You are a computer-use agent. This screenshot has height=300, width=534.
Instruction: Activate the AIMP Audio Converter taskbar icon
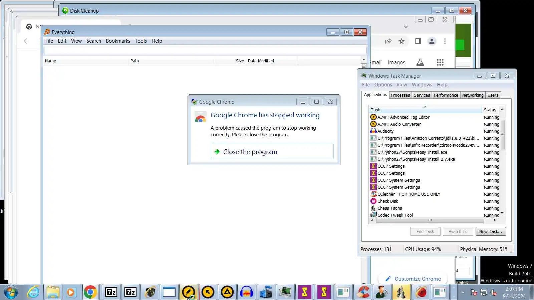pos(208,292)
